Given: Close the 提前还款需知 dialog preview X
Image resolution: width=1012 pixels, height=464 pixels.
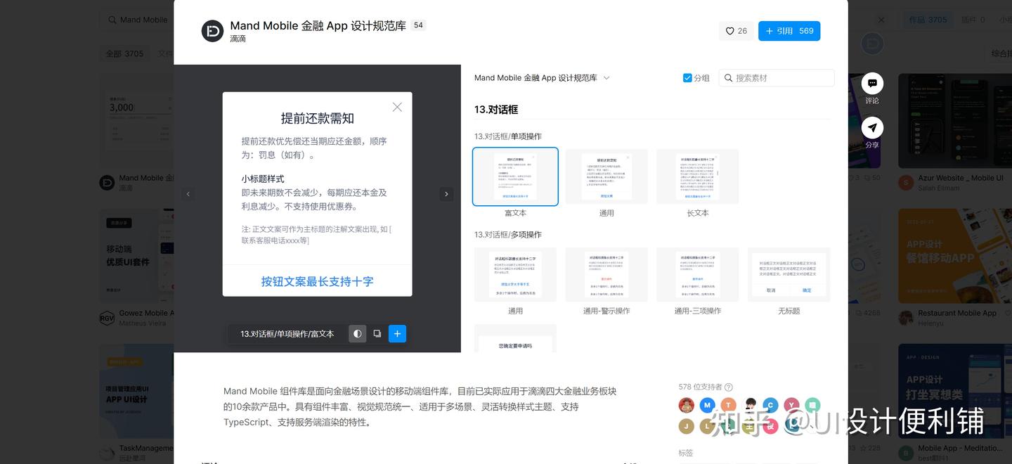Looking at the screenshot, I should [397, 107].
